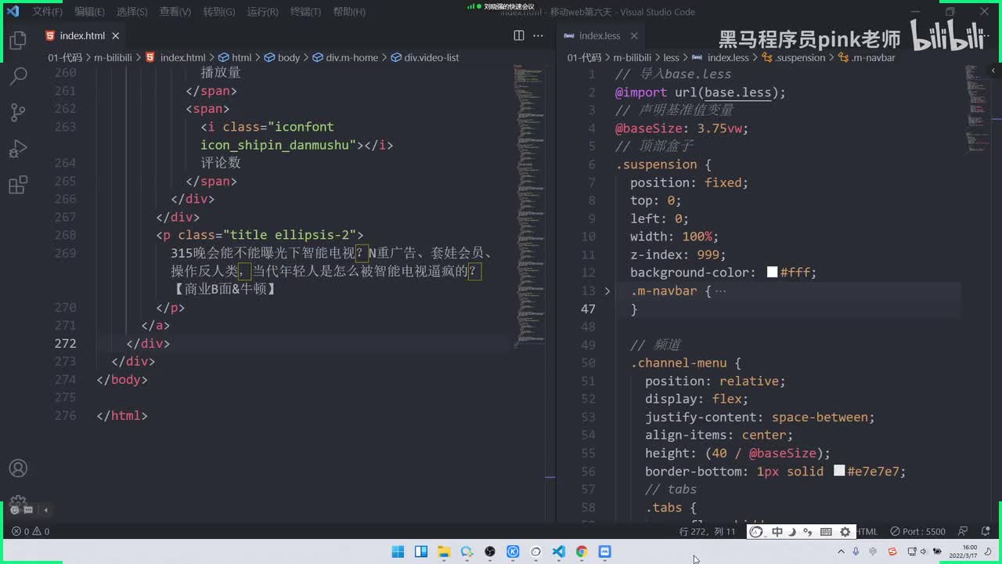Click the Port : 5500 Live Server status

click(917, 531)
